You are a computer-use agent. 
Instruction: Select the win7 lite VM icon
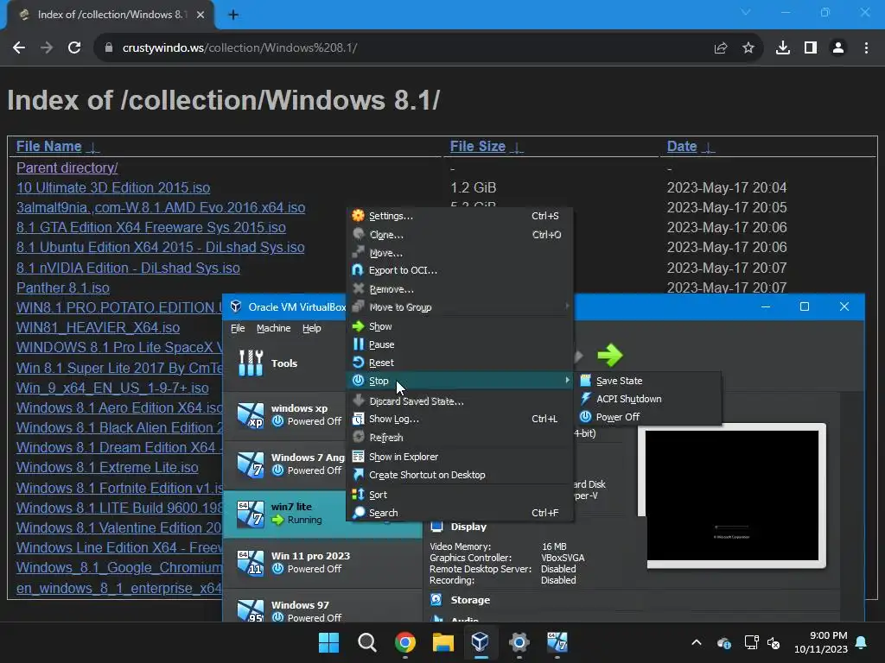[x=251, y=513]
